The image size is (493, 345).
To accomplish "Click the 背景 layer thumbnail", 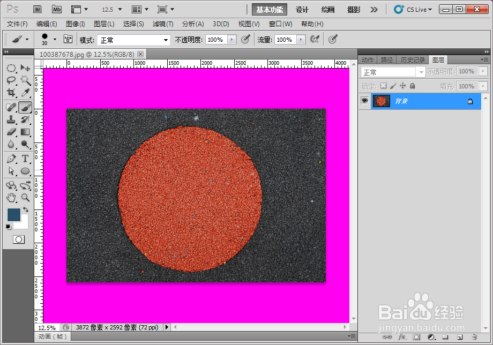I will (x=382, y=101).
